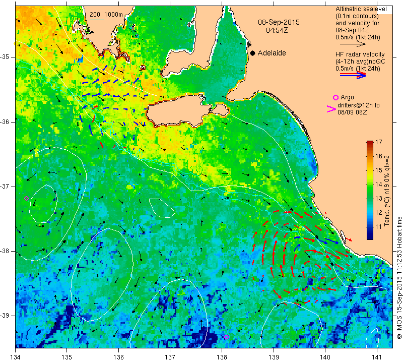Image resolution: width=403 pixels, height=363 pixels.
Task: Click the '-35' latitude axis label
Action: (x=5, y=57)
